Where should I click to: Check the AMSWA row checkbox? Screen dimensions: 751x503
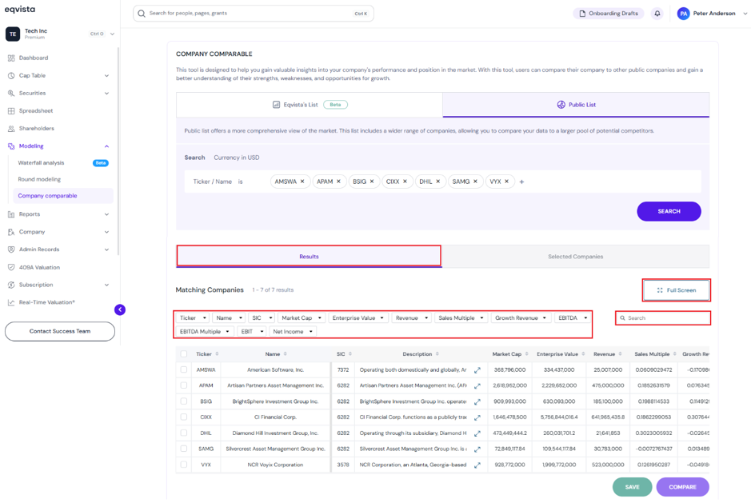coord(184,369)
